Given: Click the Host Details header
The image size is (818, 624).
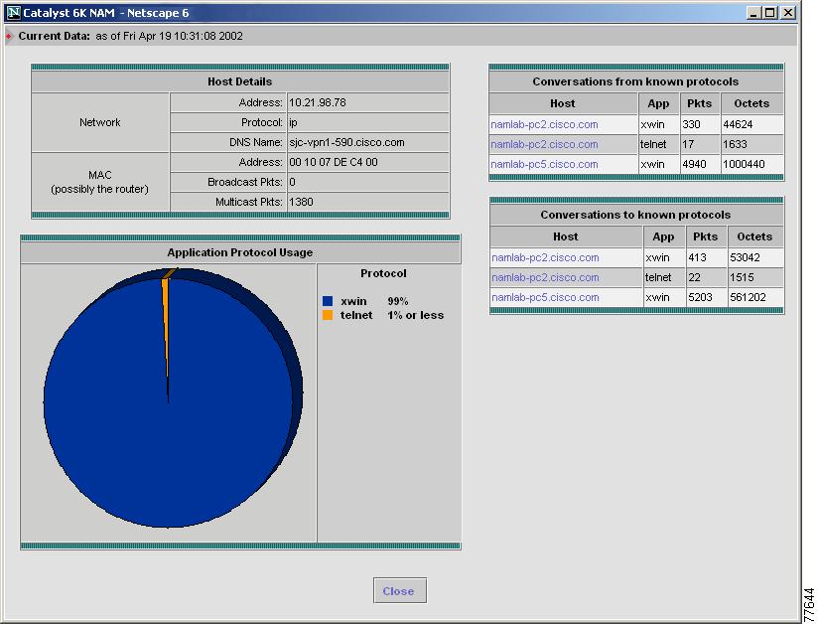Looking at the screenshot, I should tap(240, 81).
